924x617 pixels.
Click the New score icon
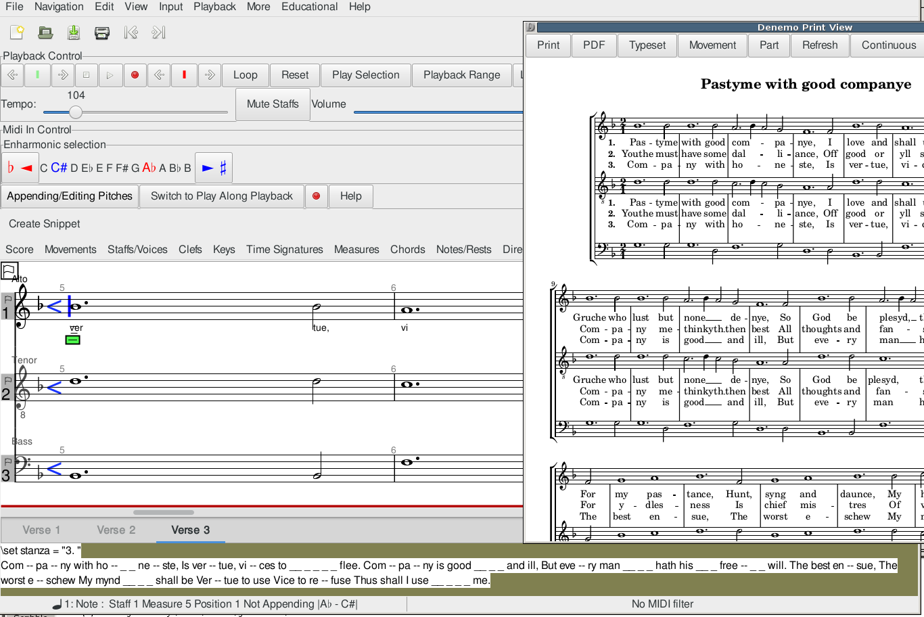pos(17,32)
